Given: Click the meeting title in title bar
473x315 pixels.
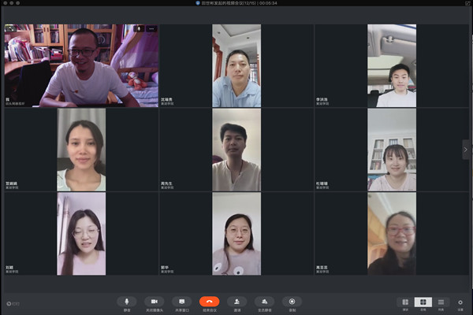Looking at the screenshot, I should 236,3.
